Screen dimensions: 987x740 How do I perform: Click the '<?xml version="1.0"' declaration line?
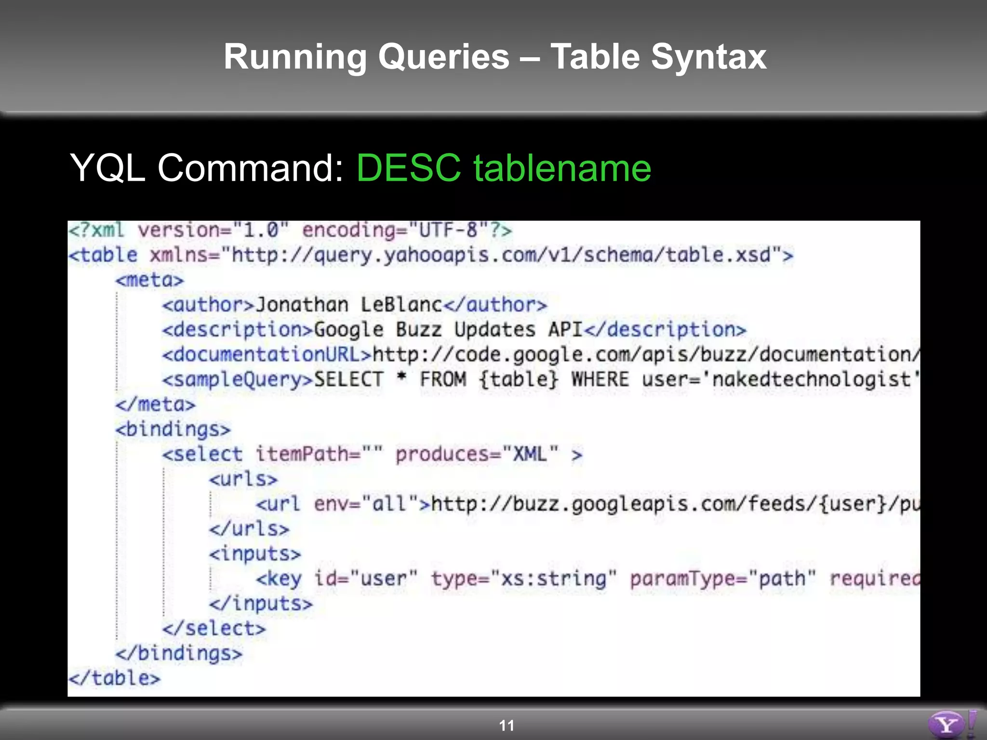[x=290, y=230]
